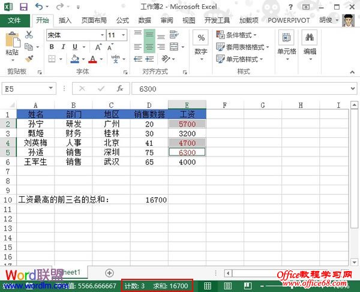The height and width of the screenshot is (292, 360).
Task: Click the Paste clipboard icon
Action: (x=12, y=43)
